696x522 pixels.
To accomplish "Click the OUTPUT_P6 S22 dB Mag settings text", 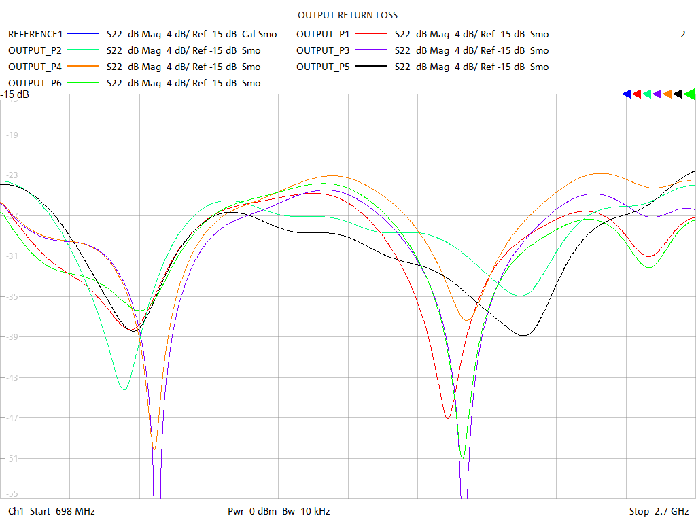I will point(184,83).
